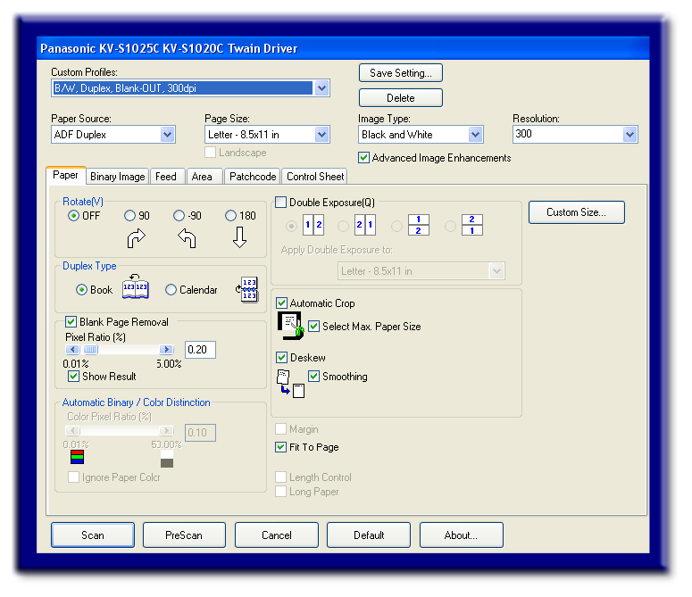Click the Margin checkbox
692x597 pixels.
pyautogui.click(x=280, y=429)
